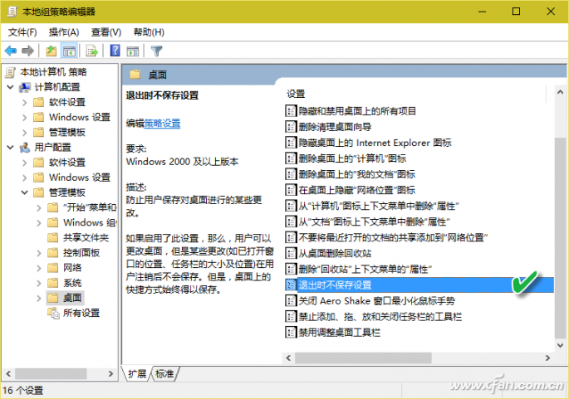Select 删除桌面上的“我的文档”图标 policy

pos(356,174)
